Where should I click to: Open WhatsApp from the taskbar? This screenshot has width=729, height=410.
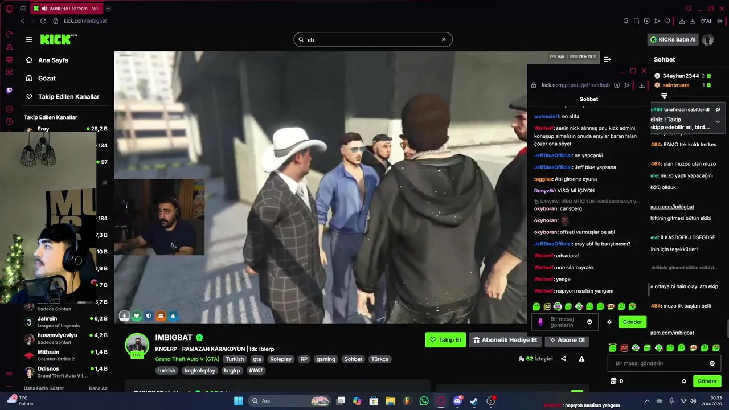click(424, 401)
